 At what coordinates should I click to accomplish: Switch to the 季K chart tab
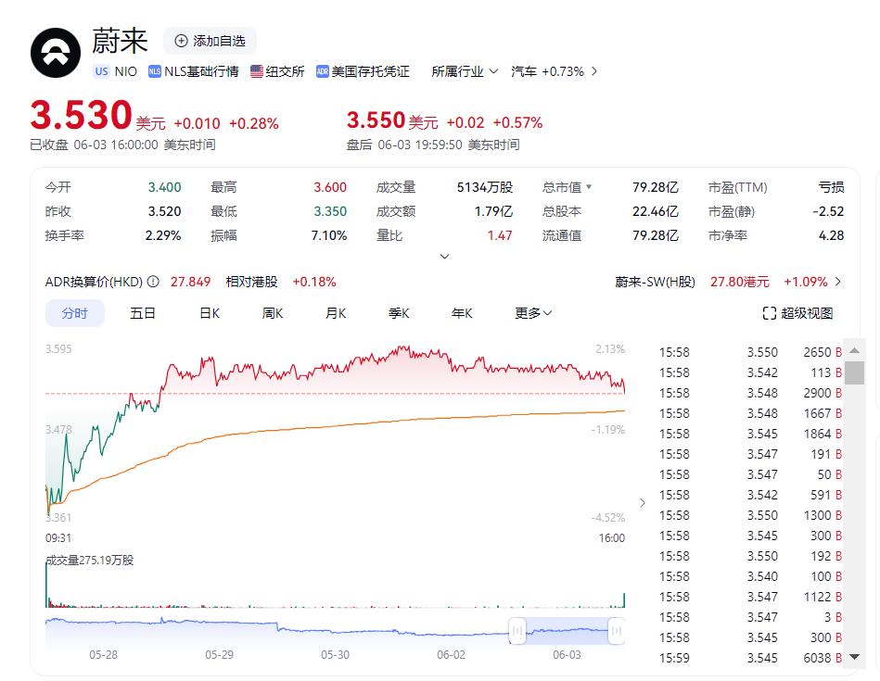point(399,313)
